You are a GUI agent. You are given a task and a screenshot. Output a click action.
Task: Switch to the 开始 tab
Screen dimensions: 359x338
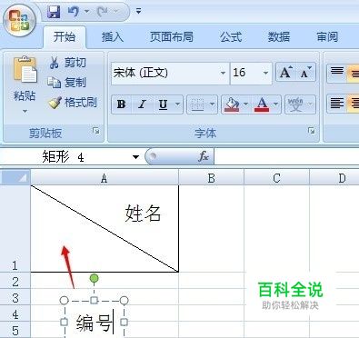coord(65,37)
